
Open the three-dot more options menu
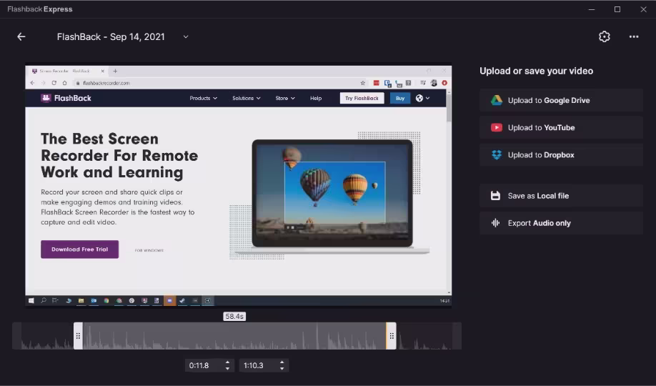tap(634, 37)
